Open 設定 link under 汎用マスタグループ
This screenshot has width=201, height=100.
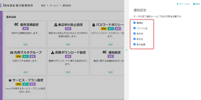(x=25, y=72)
